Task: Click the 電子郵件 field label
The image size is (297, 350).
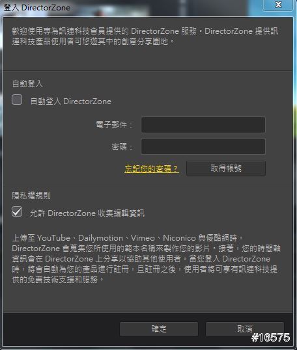Action: click(114, 125)
